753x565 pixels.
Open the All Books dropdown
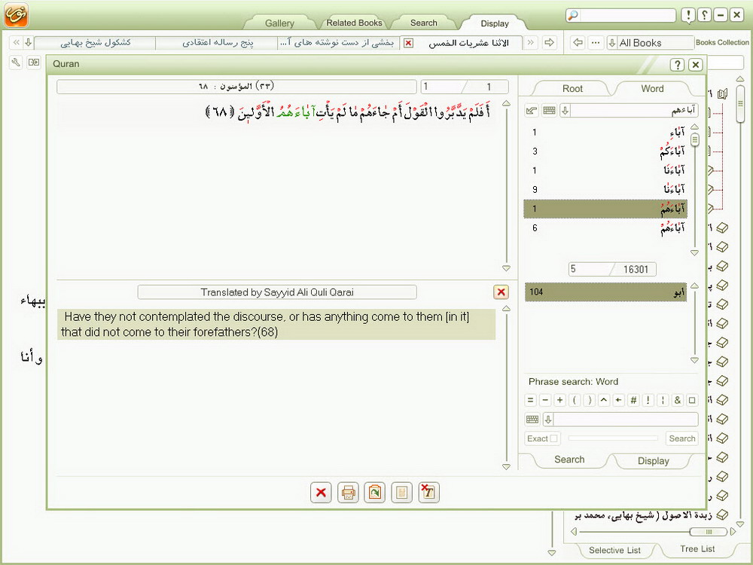point(612,43)
